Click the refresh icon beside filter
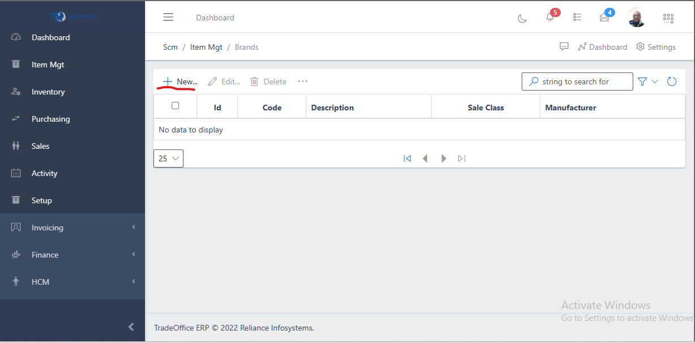Screen dimensions: 695x343 (672, 82)
